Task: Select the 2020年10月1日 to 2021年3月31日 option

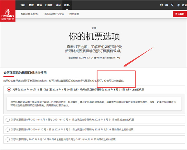Action: coord(8,129)
